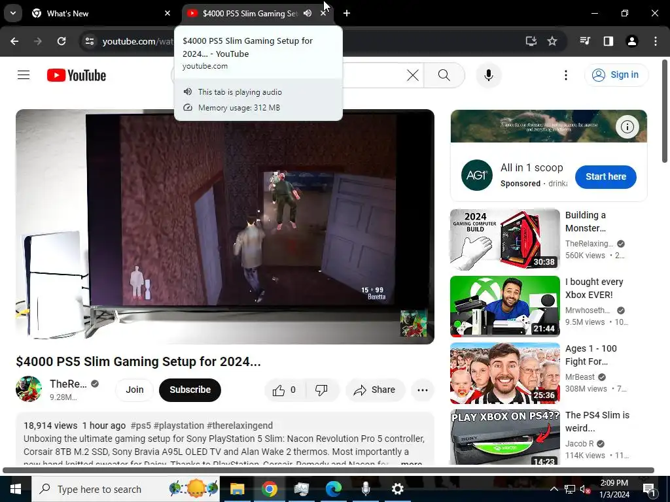
Task: Open the #playstation hashtag link
Action: (x=179, y=426)
